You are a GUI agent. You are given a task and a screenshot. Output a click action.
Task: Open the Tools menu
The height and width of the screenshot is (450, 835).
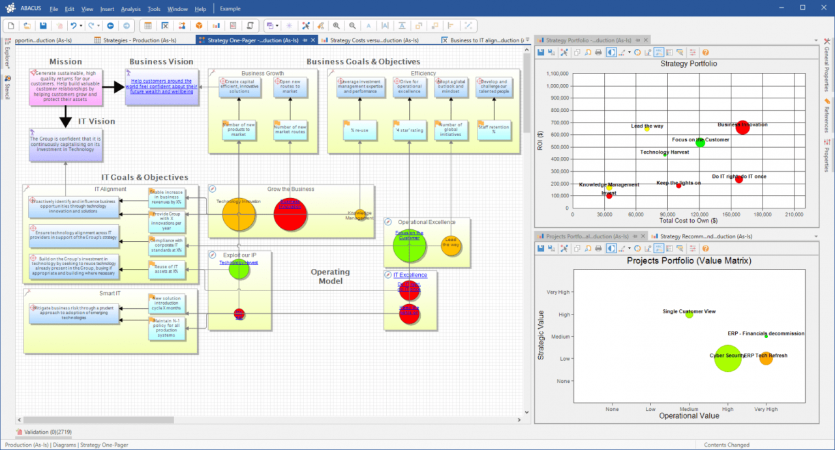pyautogui.click(x=154, y=8)
